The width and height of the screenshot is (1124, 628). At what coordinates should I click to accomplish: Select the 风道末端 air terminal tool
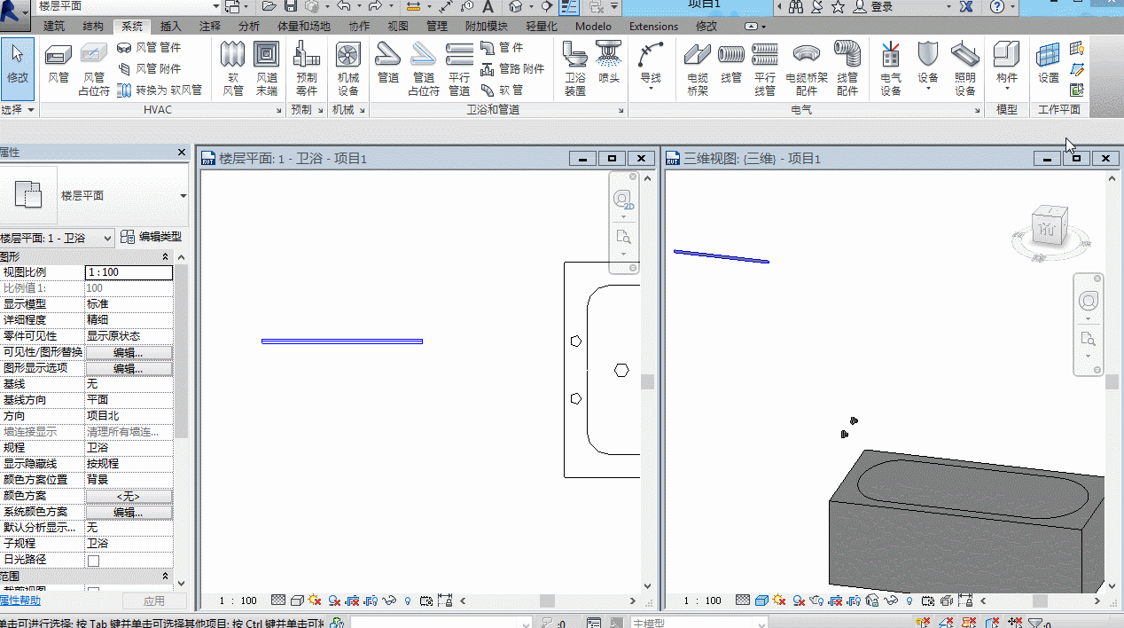point(267,68)
